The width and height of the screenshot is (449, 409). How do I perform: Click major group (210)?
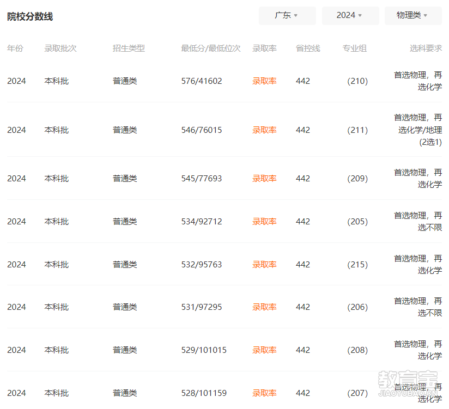click(x=357, y=81)
